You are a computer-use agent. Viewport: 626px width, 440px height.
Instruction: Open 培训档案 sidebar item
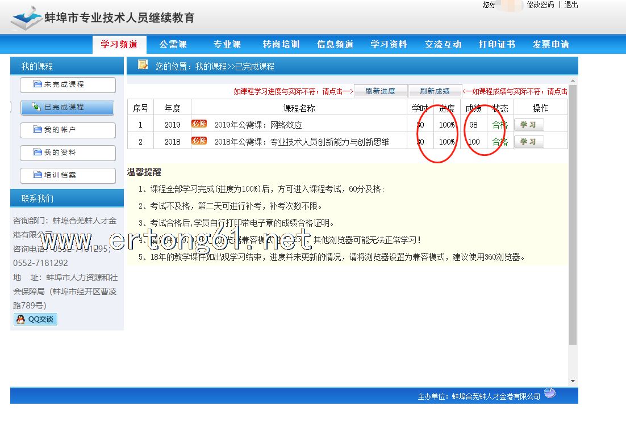click(x=68, y=175)
